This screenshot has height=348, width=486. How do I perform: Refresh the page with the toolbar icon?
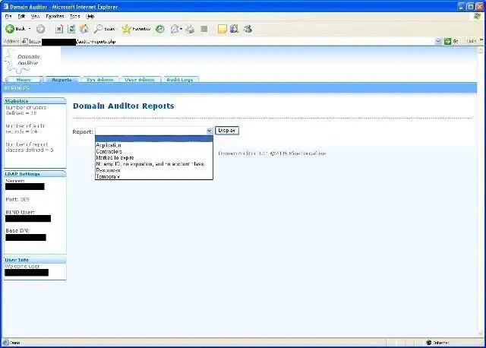point(71,29)
